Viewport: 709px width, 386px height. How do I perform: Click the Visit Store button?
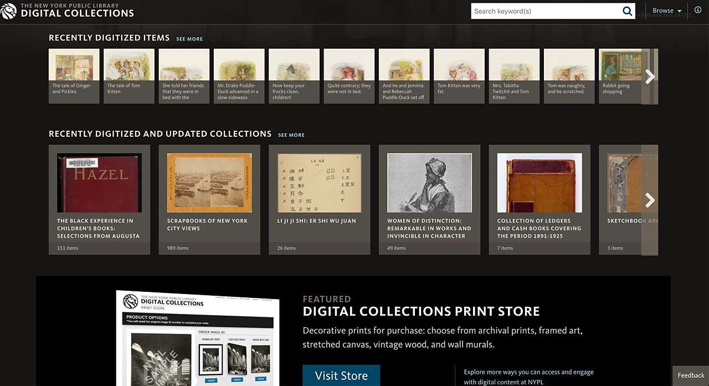click(341, 375)
